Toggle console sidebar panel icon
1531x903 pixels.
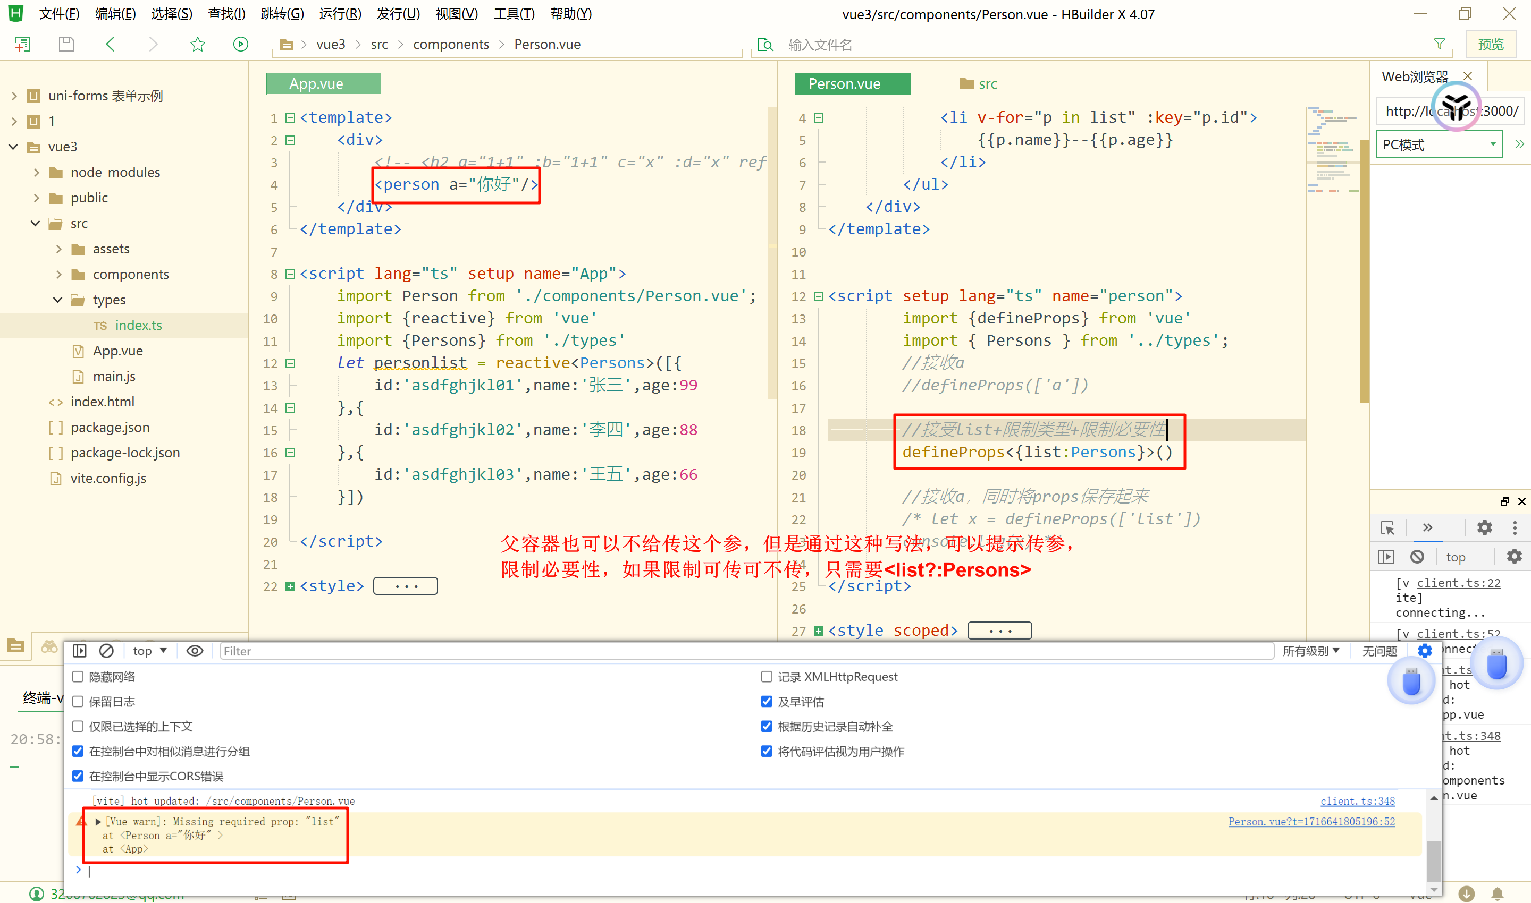pos(80,651)
